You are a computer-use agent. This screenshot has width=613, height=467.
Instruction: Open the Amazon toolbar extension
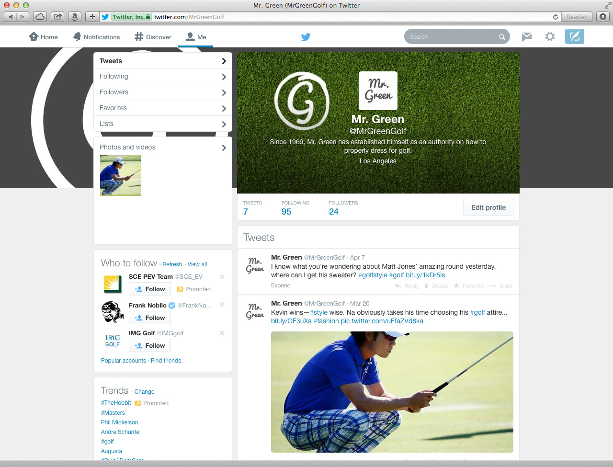pyautogui.click(x=75, y=17)
